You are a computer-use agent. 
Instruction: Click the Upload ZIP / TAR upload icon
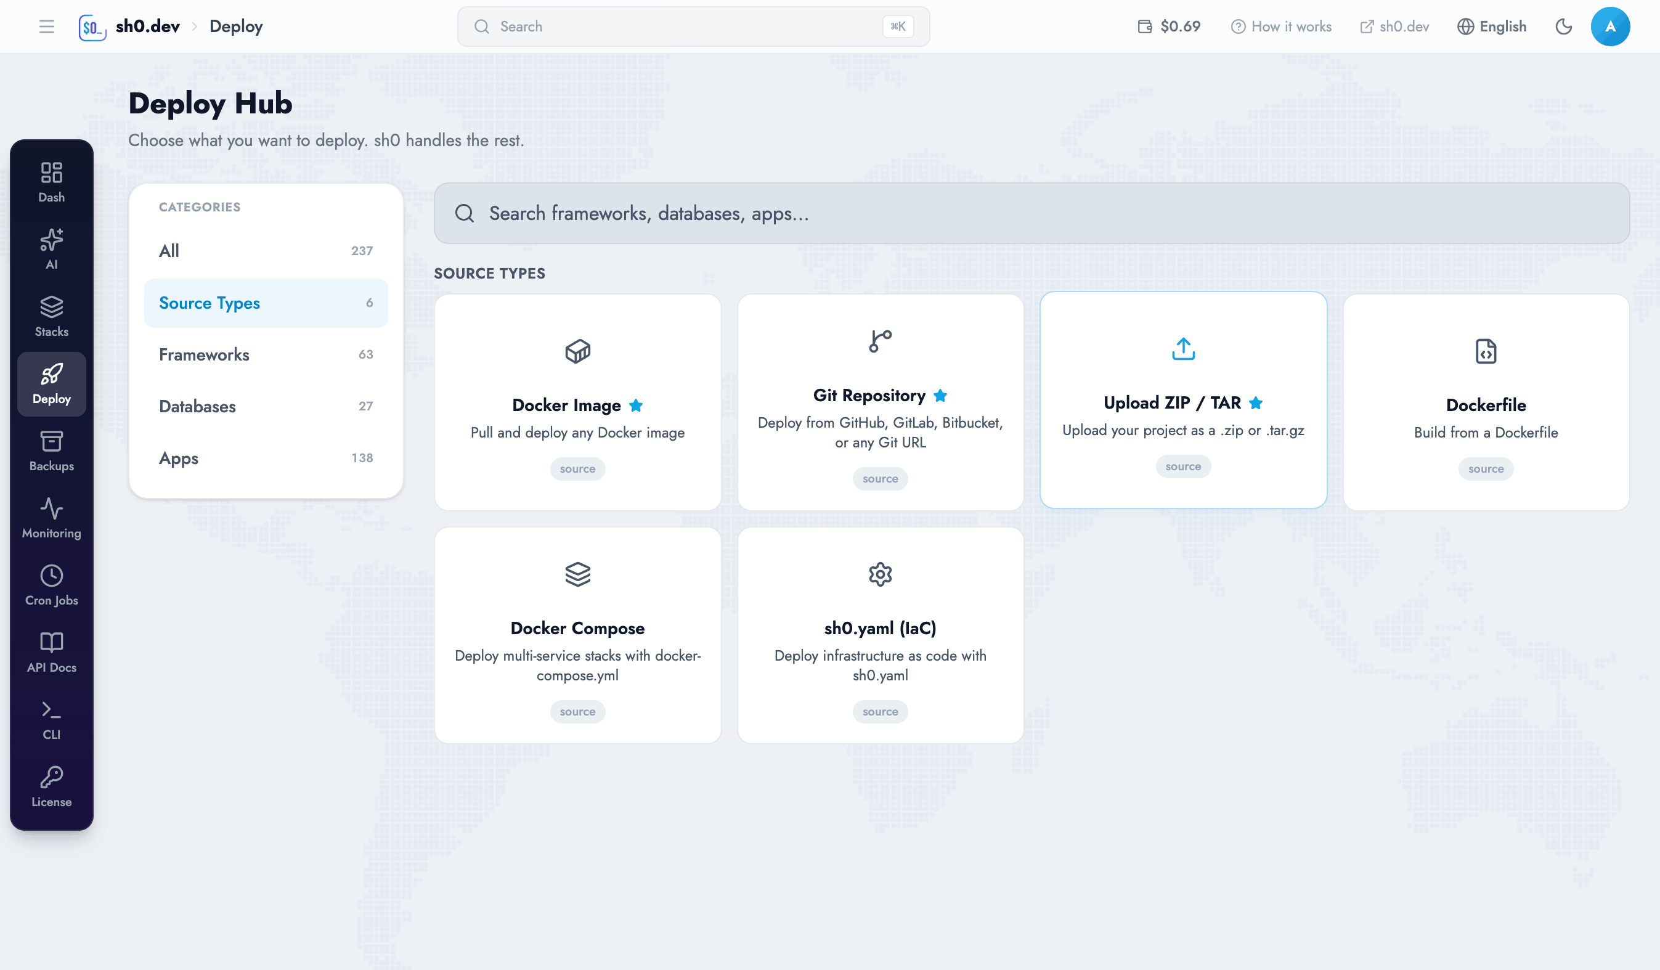point(1183,349)
